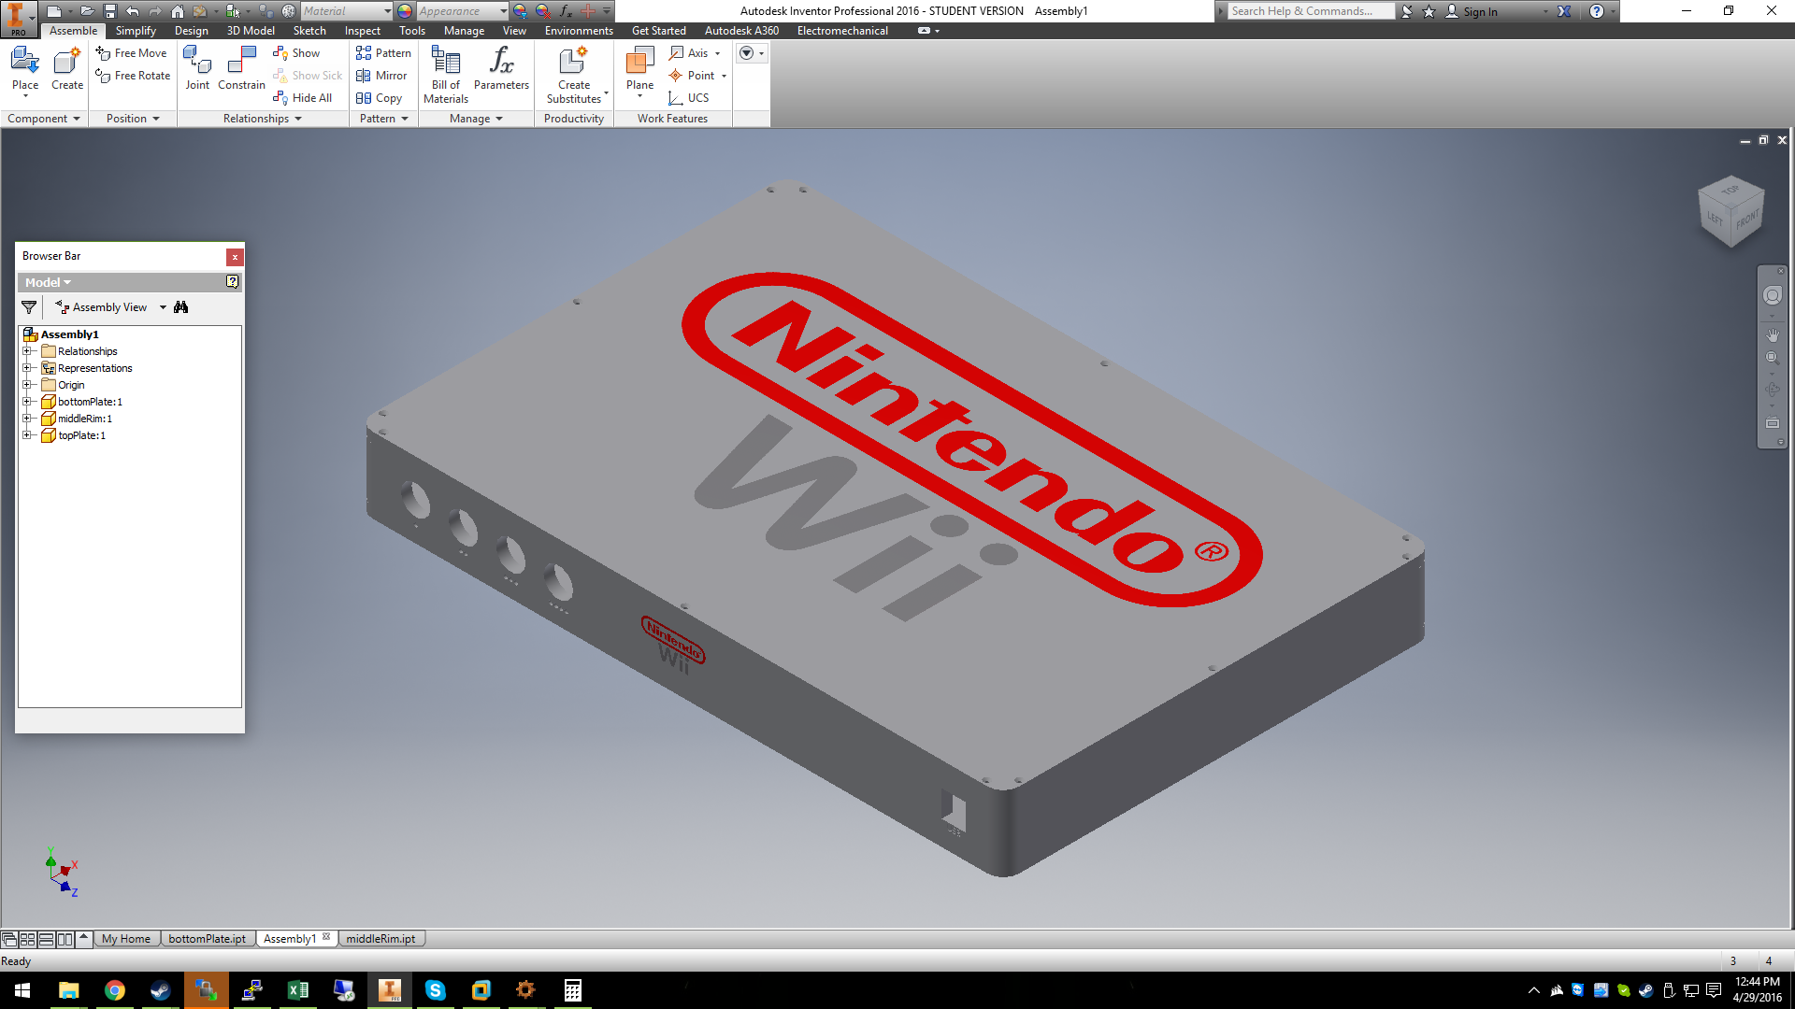This screenshot has height=1009, width=1795.
Task: Expand the bottomPlate:1 node
Action: pyautogui.click(x=27, y=402)
